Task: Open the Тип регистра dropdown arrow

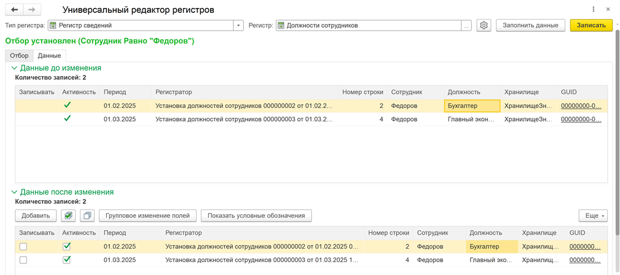Action: pyautogui.click(x=238, y=25)
